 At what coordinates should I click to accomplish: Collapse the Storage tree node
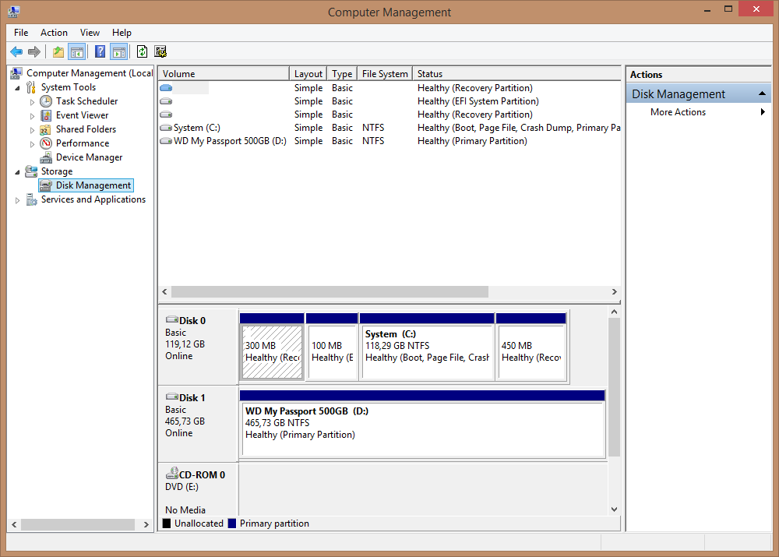point(17,172)
